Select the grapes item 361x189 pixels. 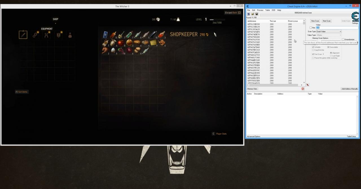click(121, 51)
